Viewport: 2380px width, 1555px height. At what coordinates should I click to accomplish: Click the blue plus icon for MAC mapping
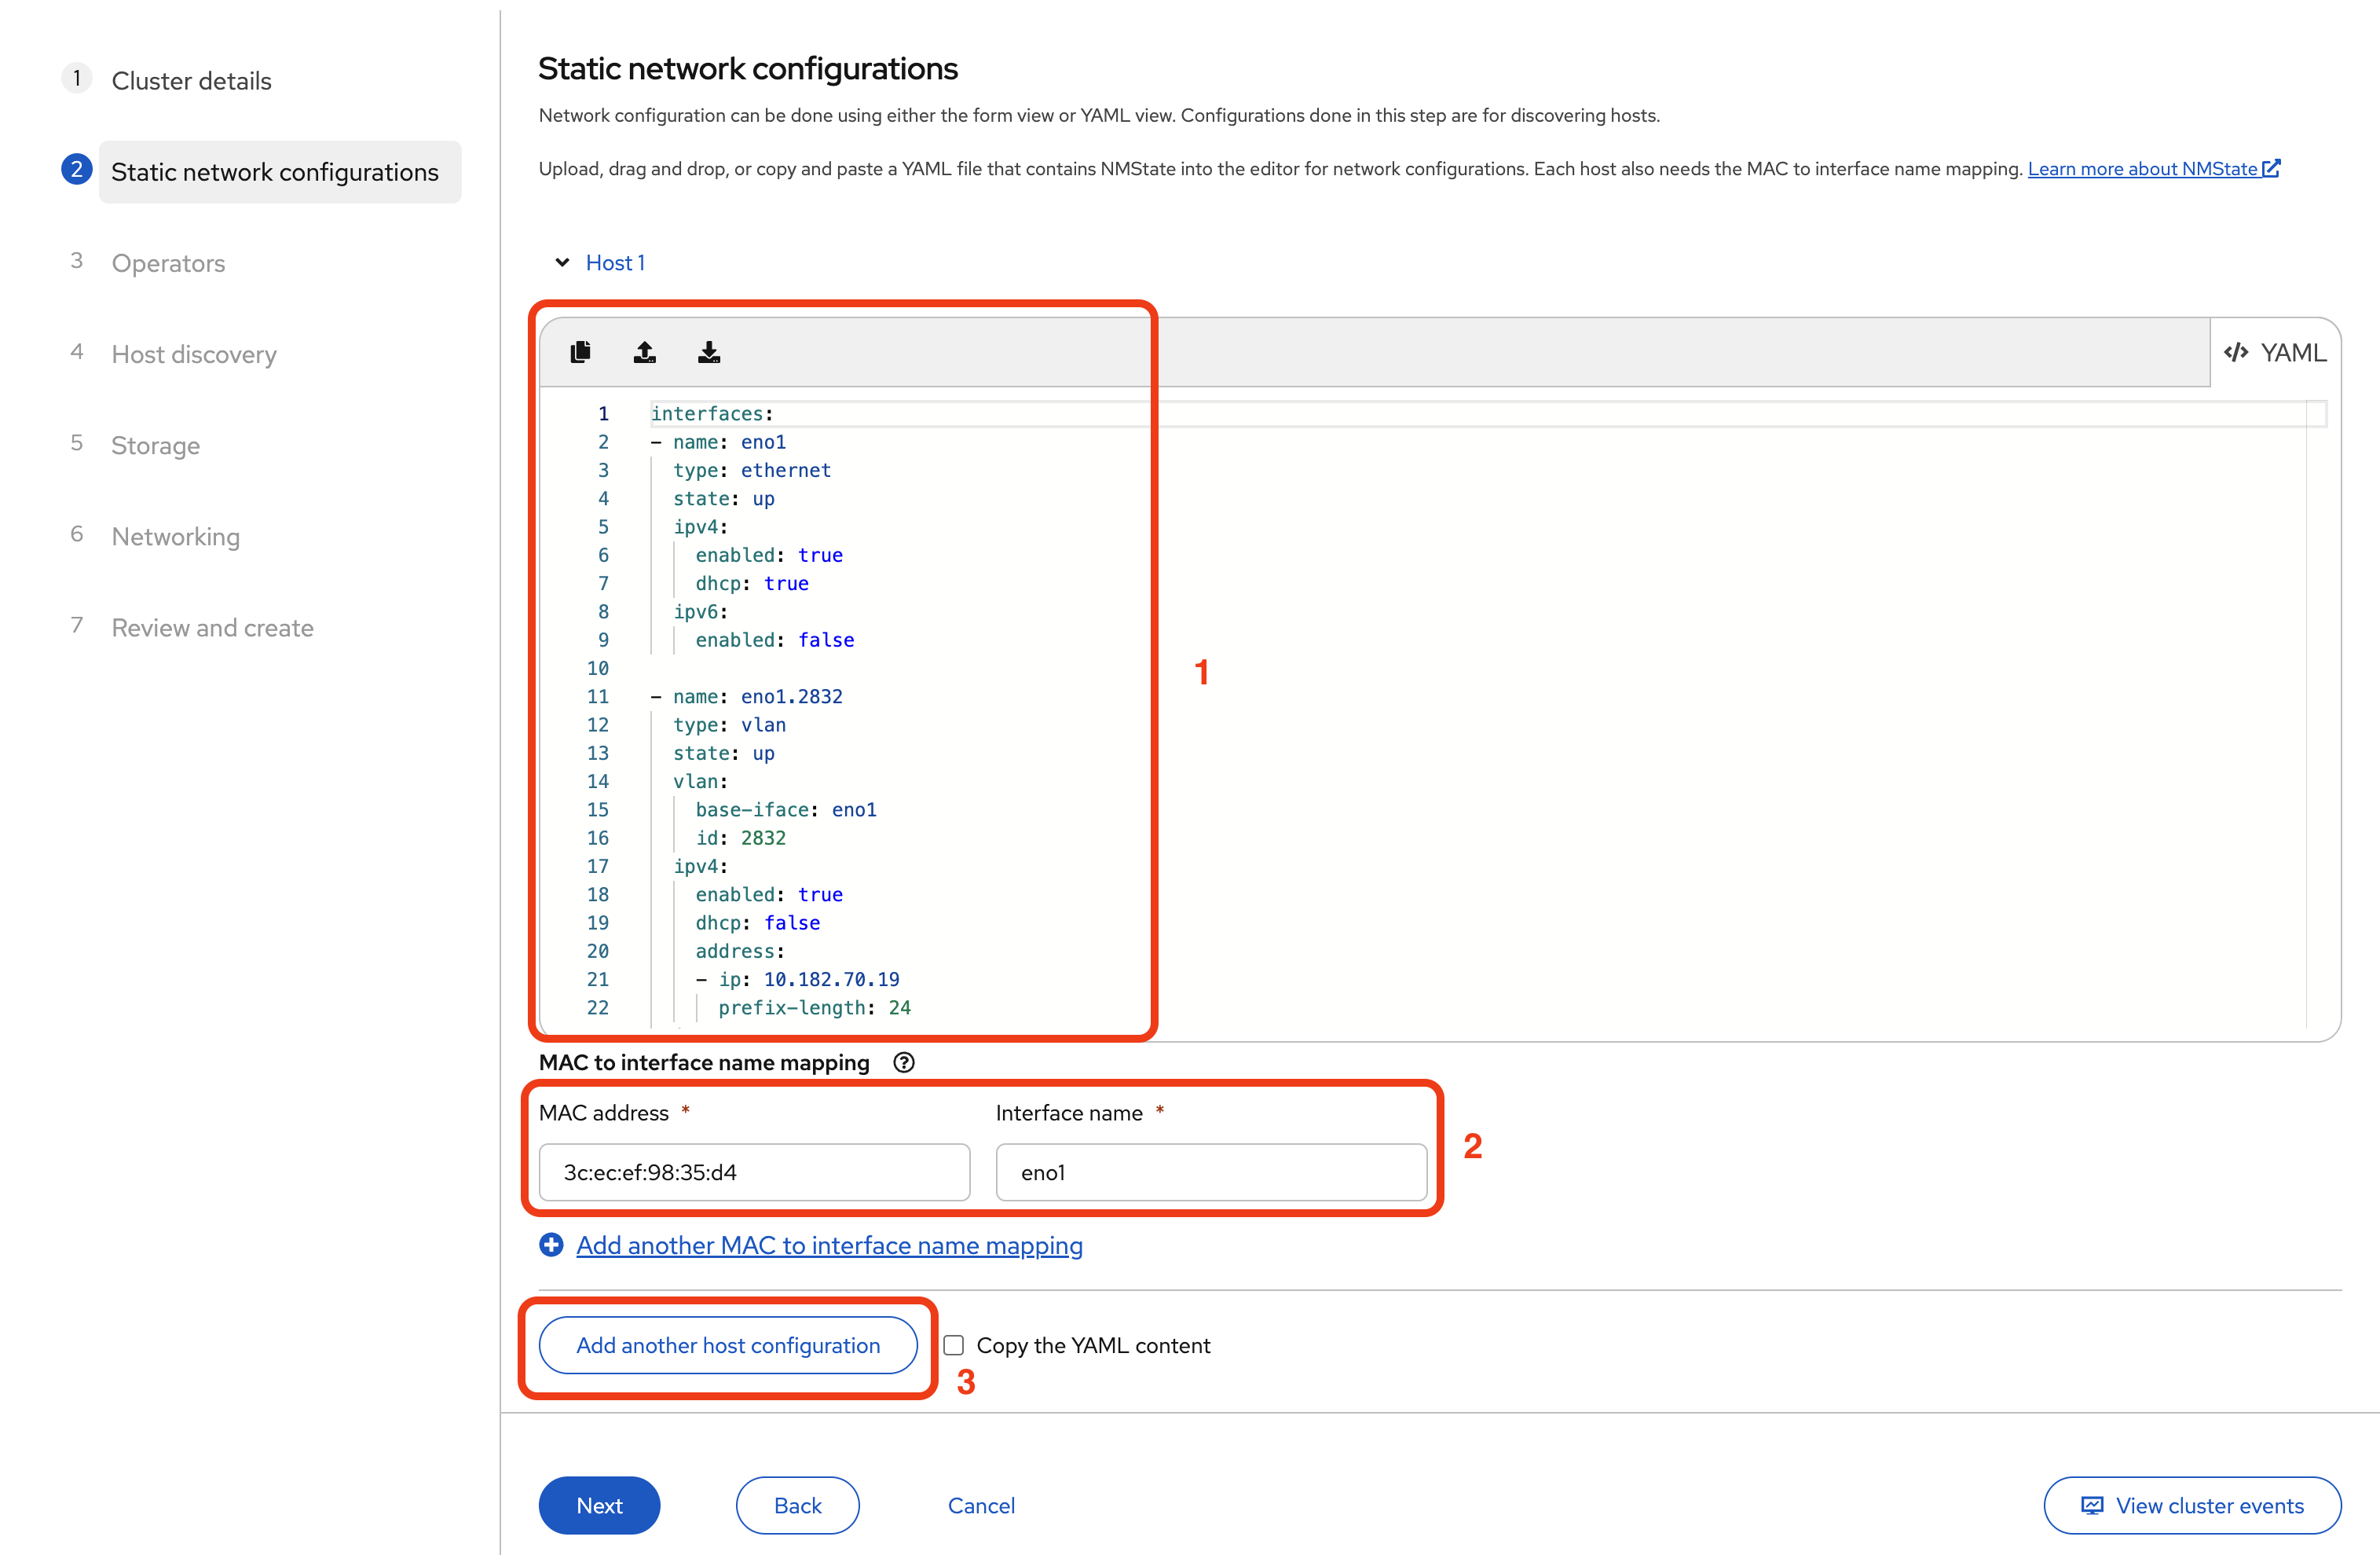point(551,1245)
